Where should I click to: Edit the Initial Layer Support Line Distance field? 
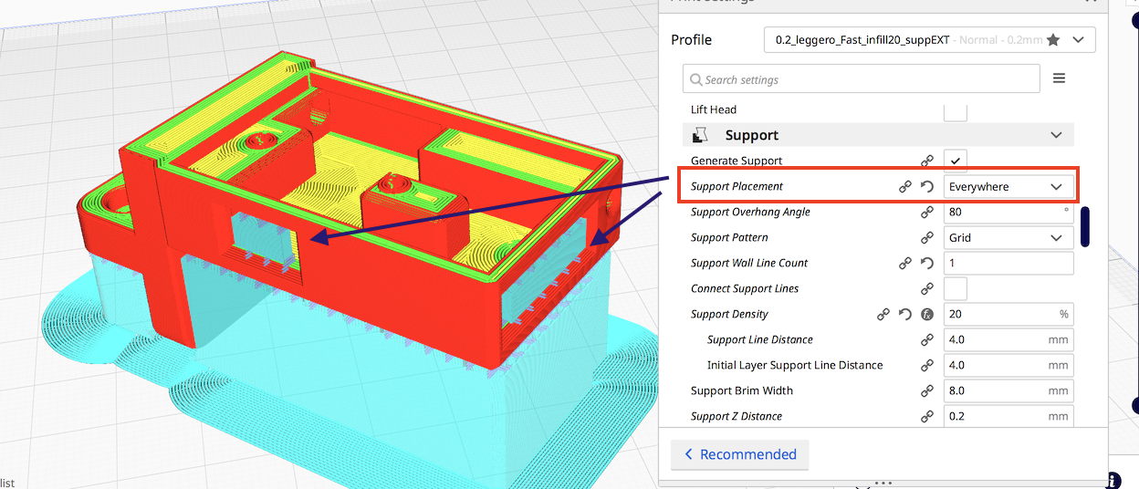point(1008,365)
